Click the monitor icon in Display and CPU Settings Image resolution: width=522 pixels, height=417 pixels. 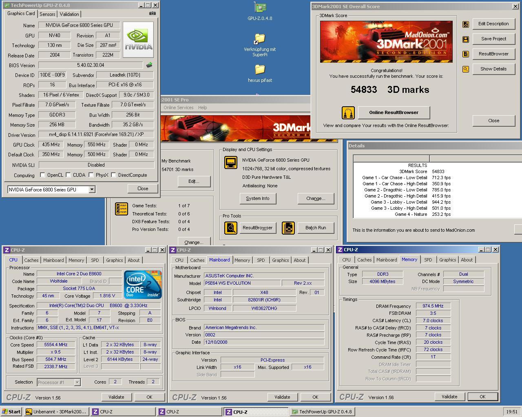231,162
